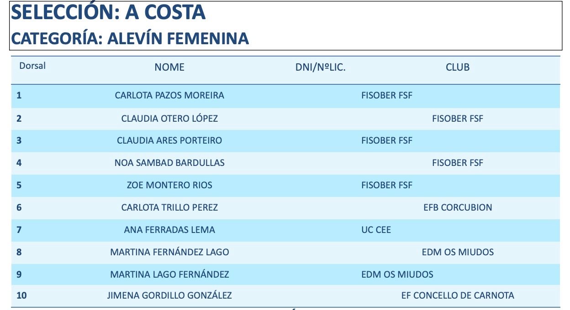Select the Dorsal column header
This screenshot has width=570, height=310.
(x=32, y=66)
